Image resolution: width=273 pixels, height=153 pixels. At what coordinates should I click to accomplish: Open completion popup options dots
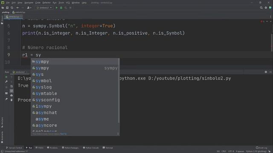point(118,134)
